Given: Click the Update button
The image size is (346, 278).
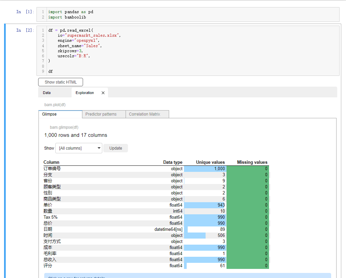Looking at the screenshot, I should (x=116, y=148).
